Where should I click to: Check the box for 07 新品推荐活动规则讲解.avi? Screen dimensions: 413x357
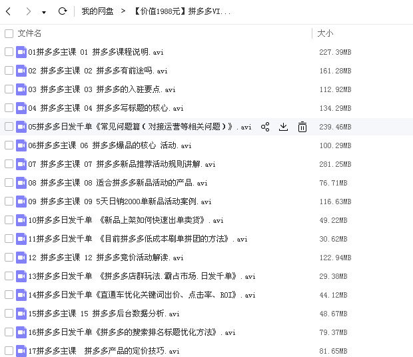9,164
